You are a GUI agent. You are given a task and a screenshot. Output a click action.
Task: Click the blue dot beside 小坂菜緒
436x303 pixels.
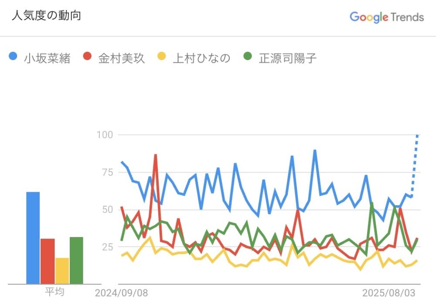point(13,57)
